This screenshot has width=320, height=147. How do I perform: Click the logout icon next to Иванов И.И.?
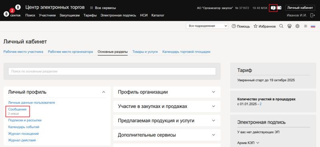tap(312, 15)
